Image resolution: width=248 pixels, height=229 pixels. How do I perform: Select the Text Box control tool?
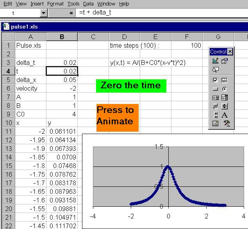225,80
